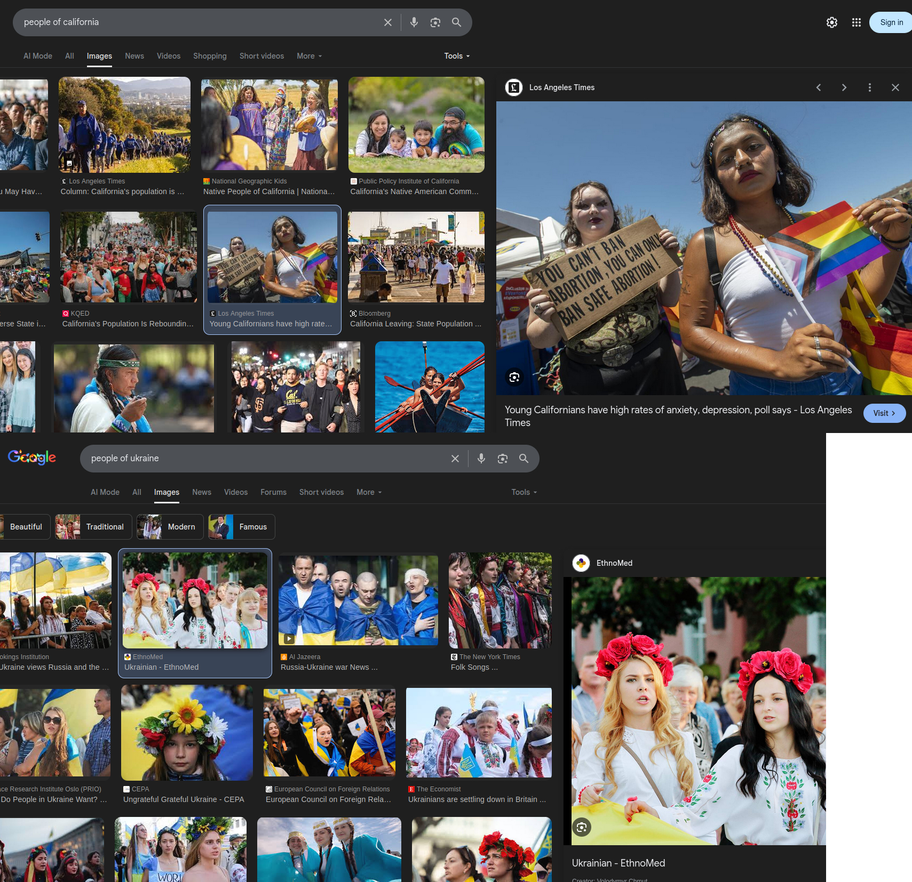Image resolution: width=912 pixels, height=882 pixels.
Task: Close the Los Angeles Times preview panel
Action: [x=895, y=87]
